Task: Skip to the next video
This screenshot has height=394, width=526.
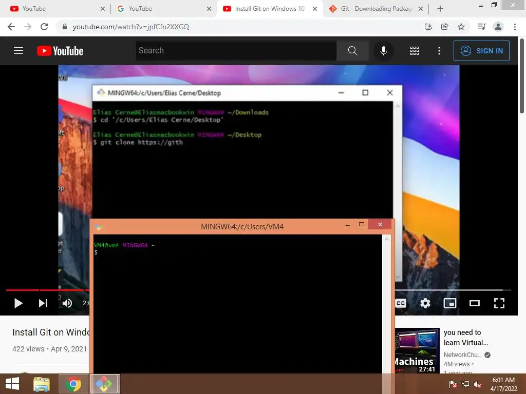Action: click(x=43, y=303)
